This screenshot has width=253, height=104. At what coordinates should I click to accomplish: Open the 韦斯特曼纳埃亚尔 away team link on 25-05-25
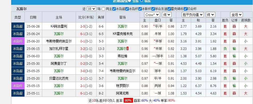[123, 71]
